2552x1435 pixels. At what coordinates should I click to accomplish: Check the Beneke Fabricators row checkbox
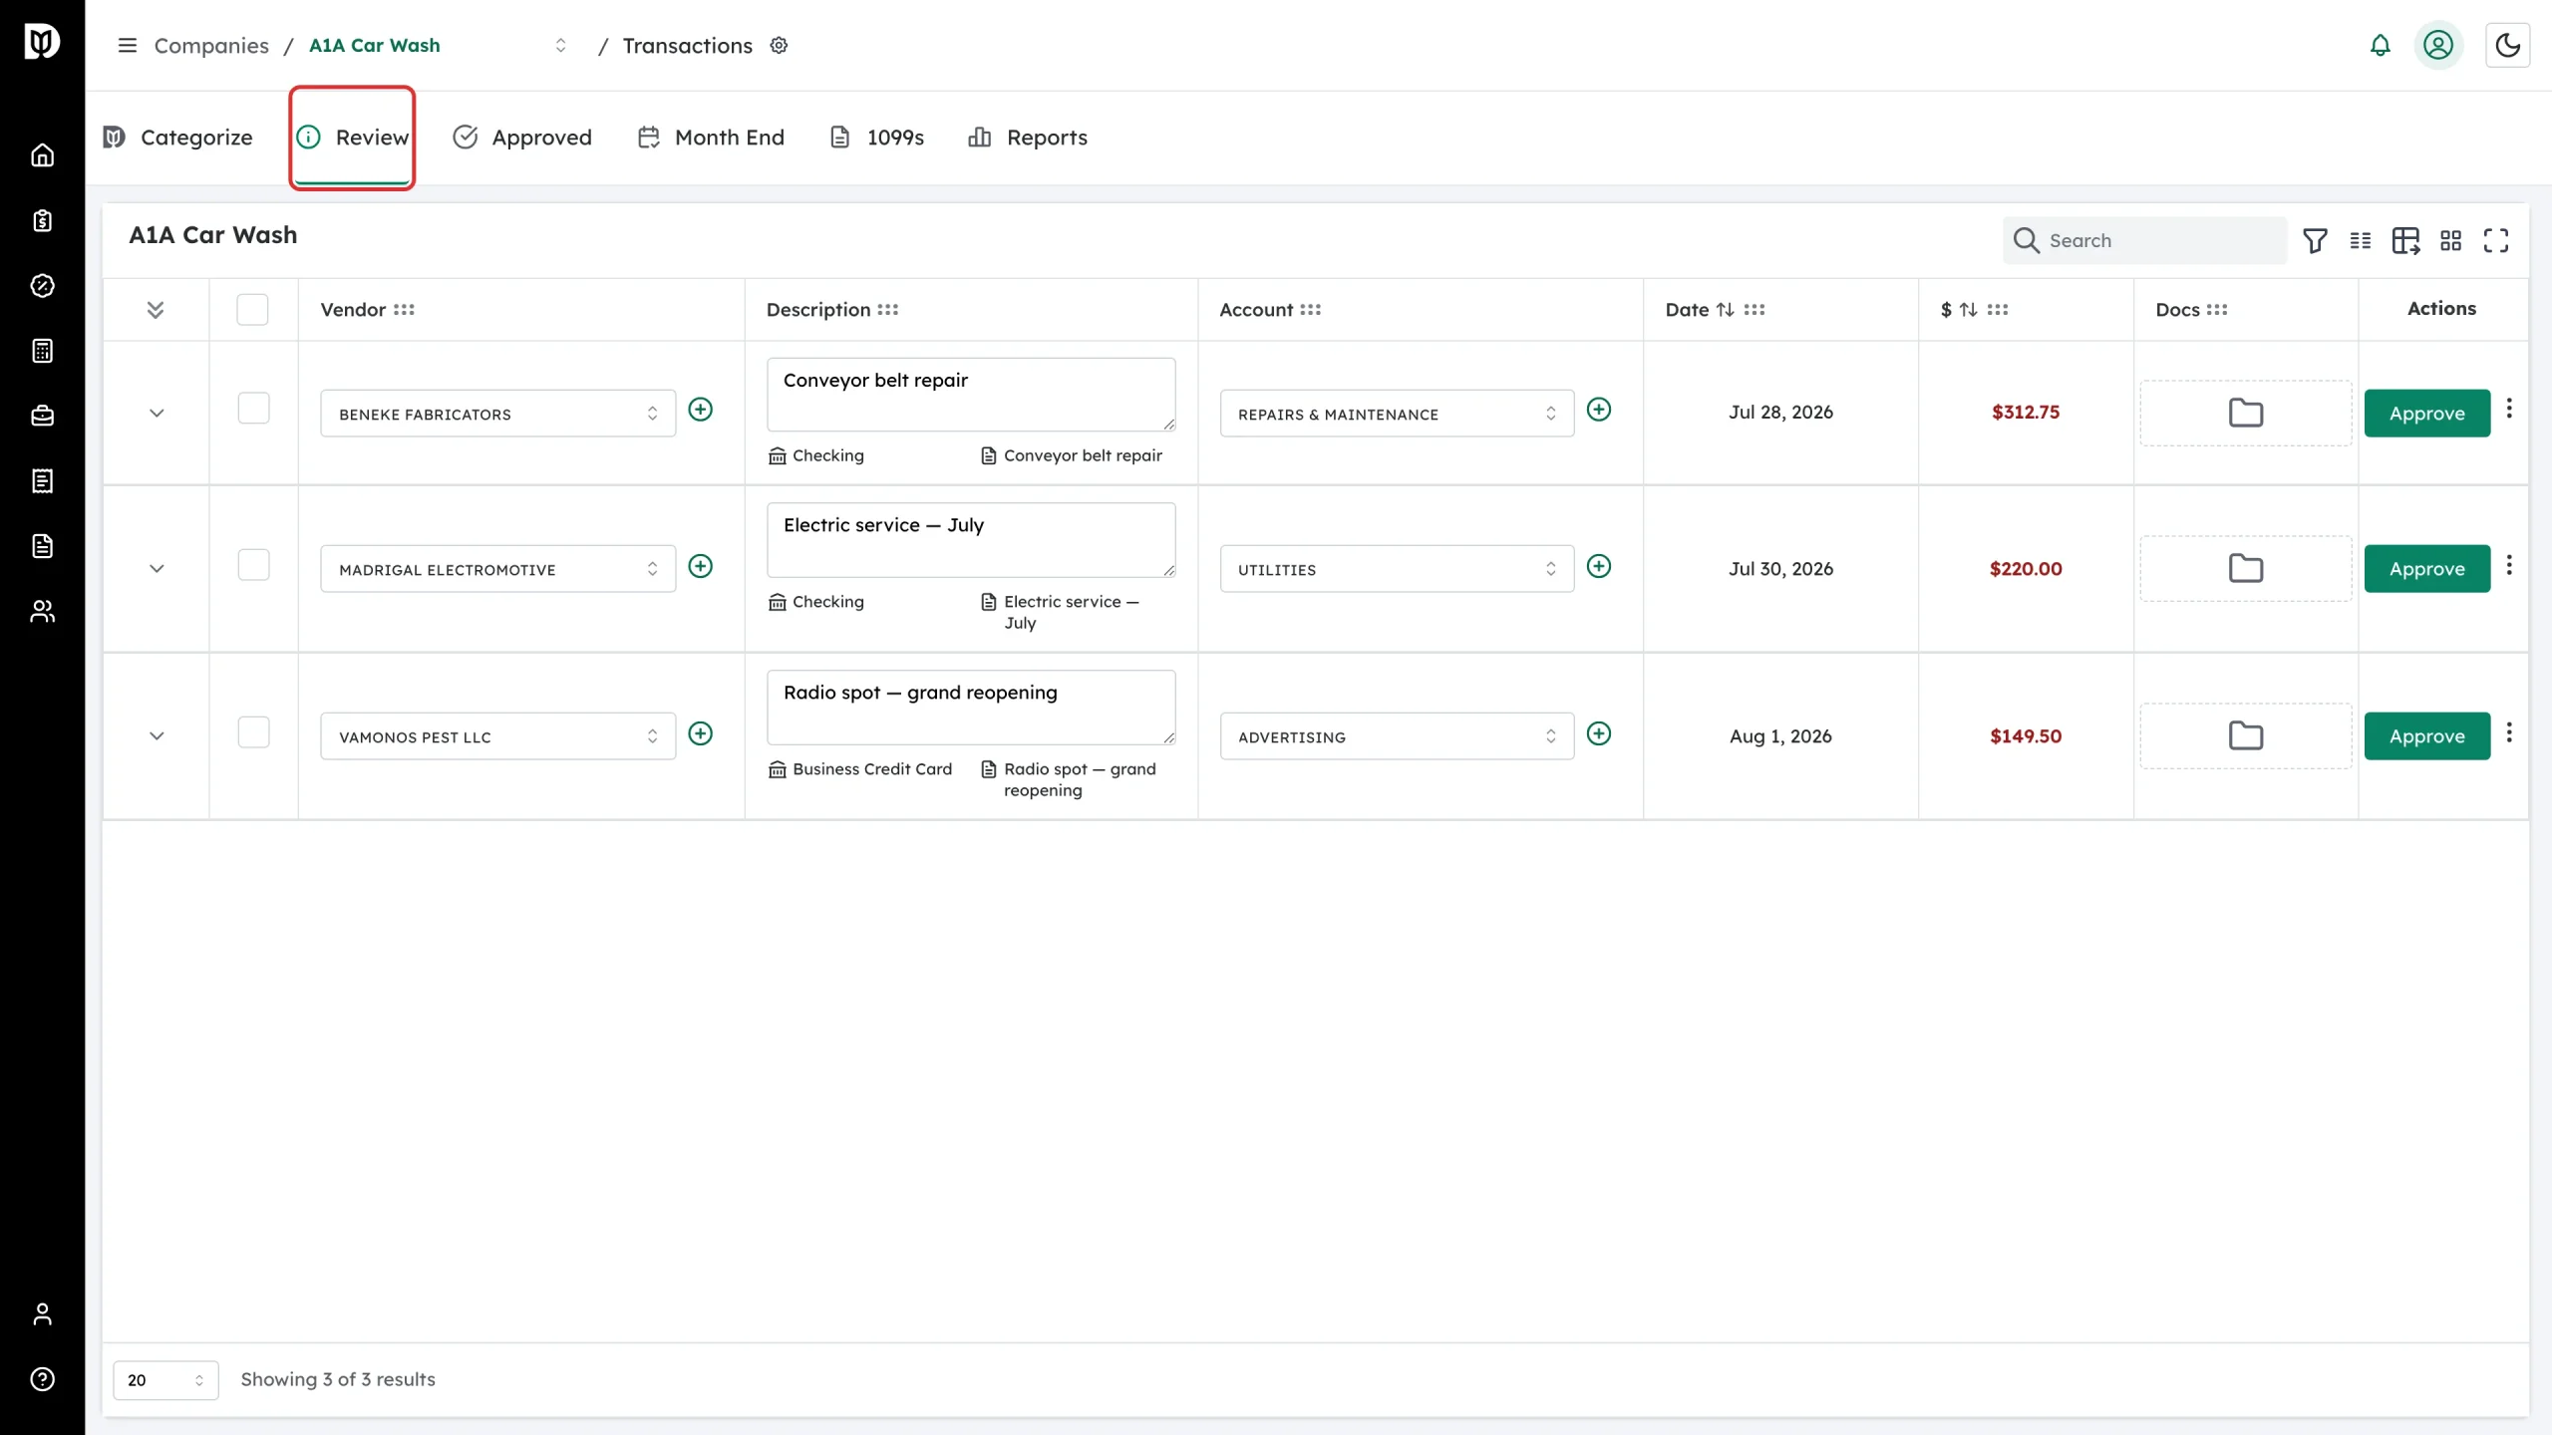pos(253,408)
